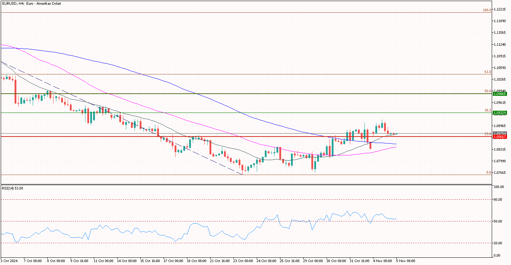Click the Fibonacci 23.6 level label
The height and width of the screenshot is (265, 511).
click(x=488, y=134)
